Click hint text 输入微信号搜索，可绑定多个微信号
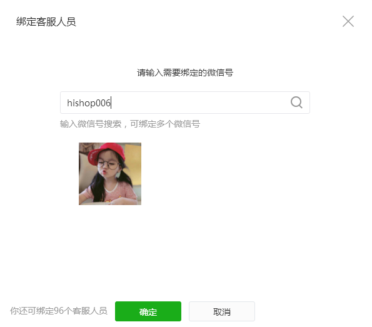 pos(130,124)
